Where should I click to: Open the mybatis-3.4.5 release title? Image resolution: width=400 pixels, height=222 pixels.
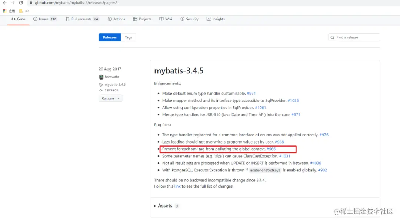click(x=179, y=71)
